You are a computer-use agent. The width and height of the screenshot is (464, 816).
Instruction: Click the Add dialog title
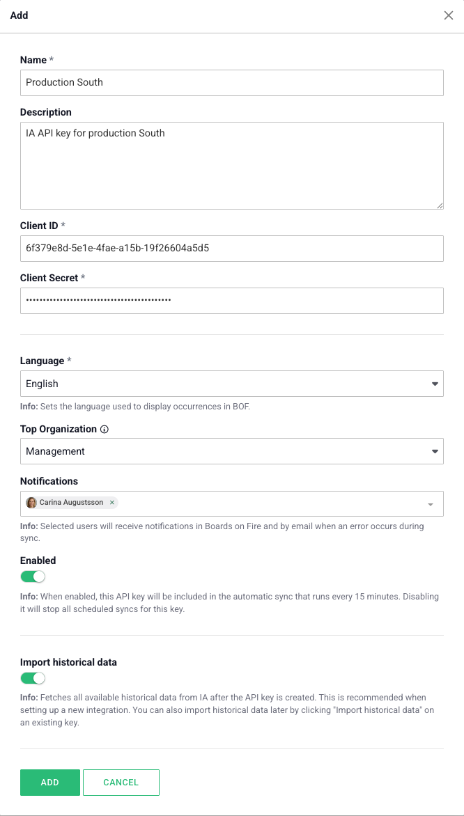pyautogui.click(x=19, y=15)
